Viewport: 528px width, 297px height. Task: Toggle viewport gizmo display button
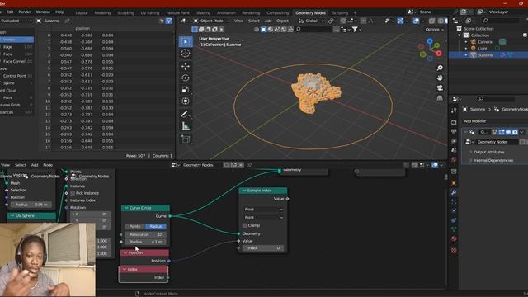(400, 21)
